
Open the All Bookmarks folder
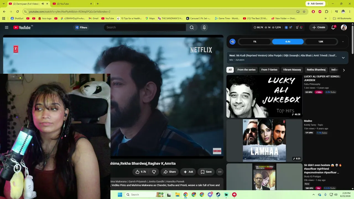click(x=342, y=19)
